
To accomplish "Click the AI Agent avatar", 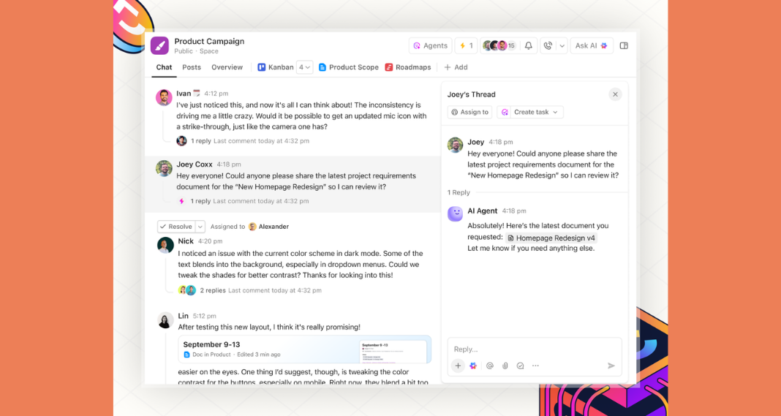I will point(455,213).
